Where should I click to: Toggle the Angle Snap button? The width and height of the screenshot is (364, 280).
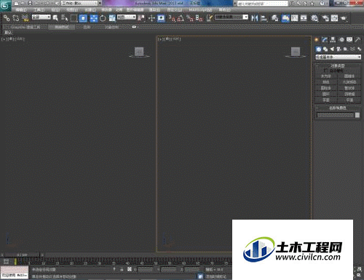coord(181,18)
